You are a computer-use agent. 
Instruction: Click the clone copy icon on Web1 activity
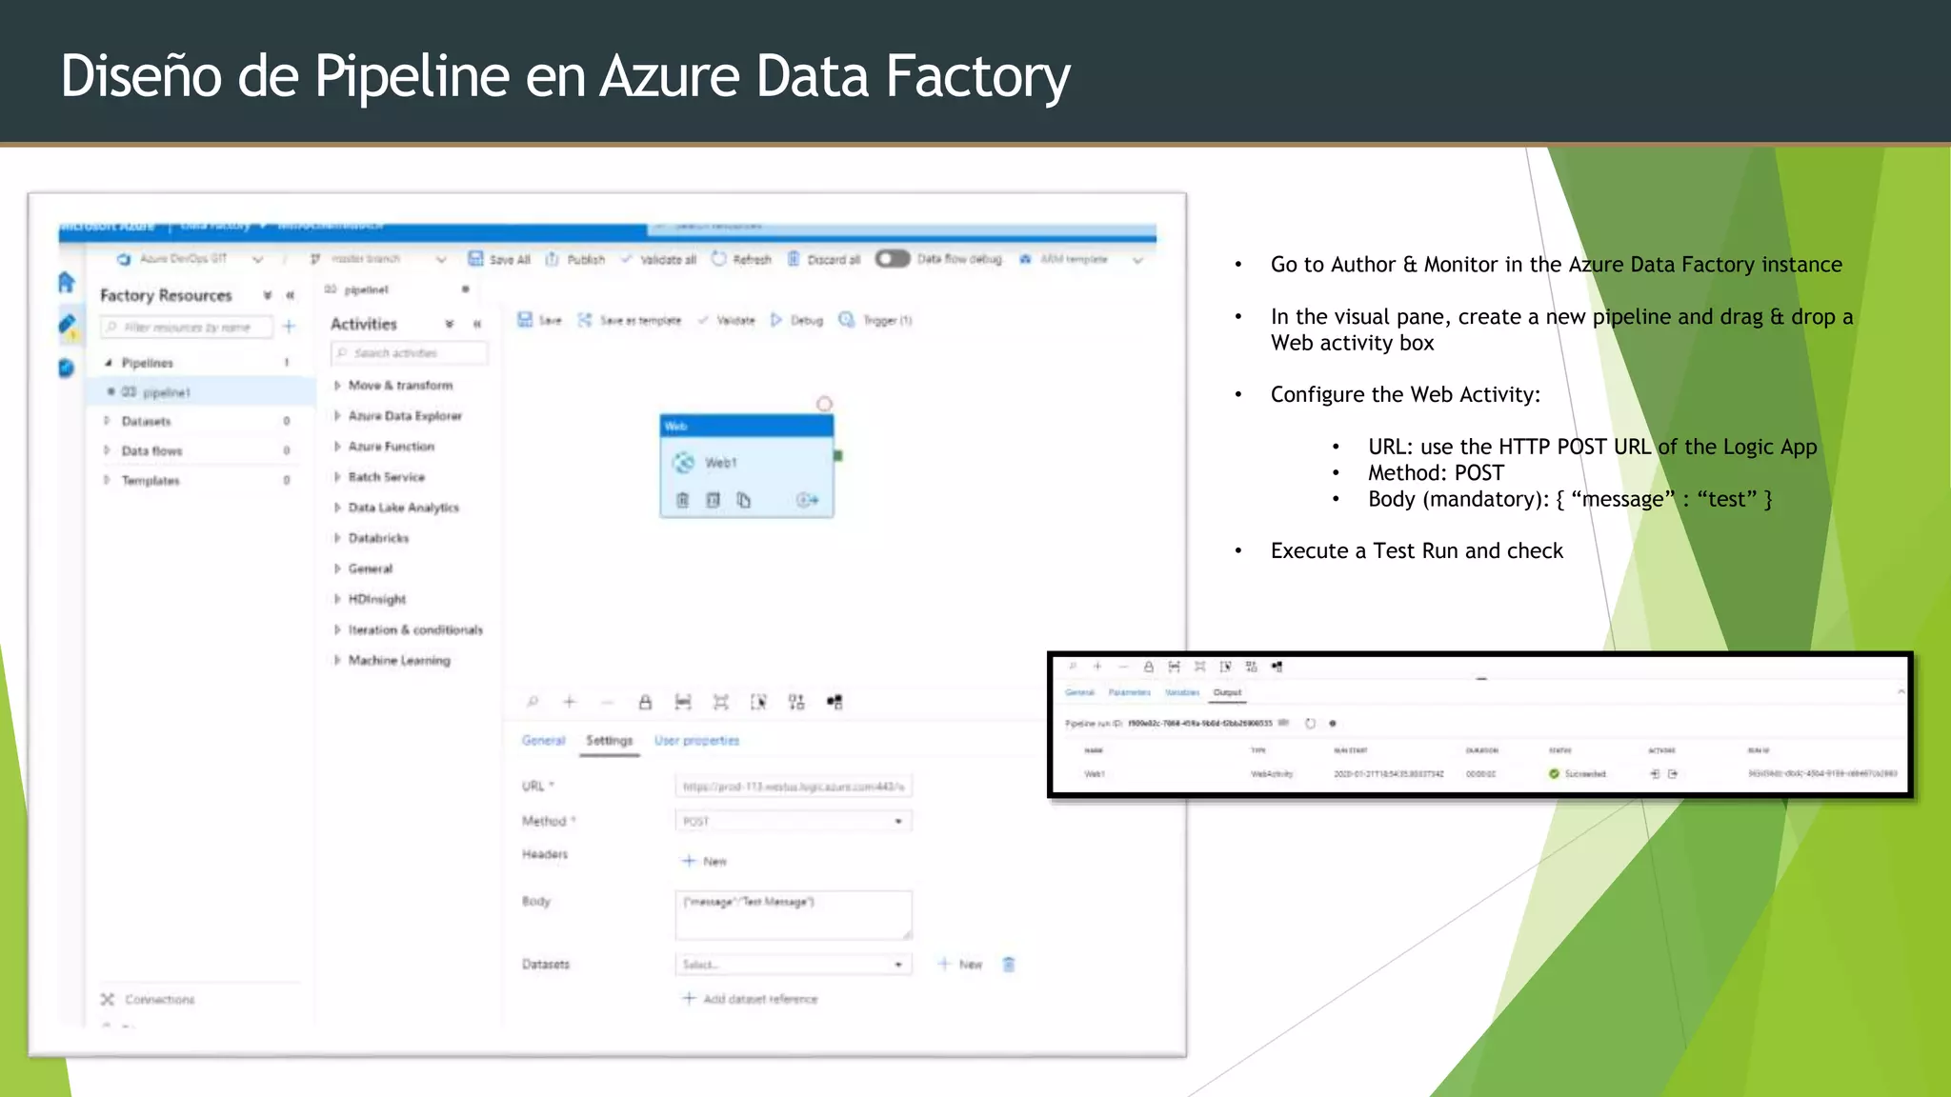[x=744, y=500]
